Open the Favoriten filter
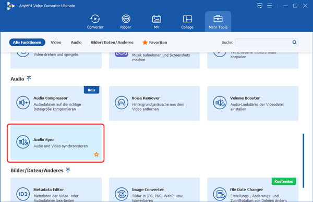Viewport: 313px width, 202px height. point(155,42)
